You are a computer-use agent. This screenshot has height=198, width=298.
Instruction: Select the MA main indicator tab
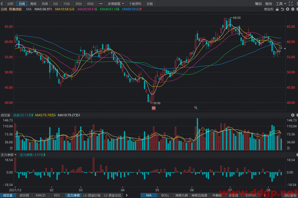[149, 195]
